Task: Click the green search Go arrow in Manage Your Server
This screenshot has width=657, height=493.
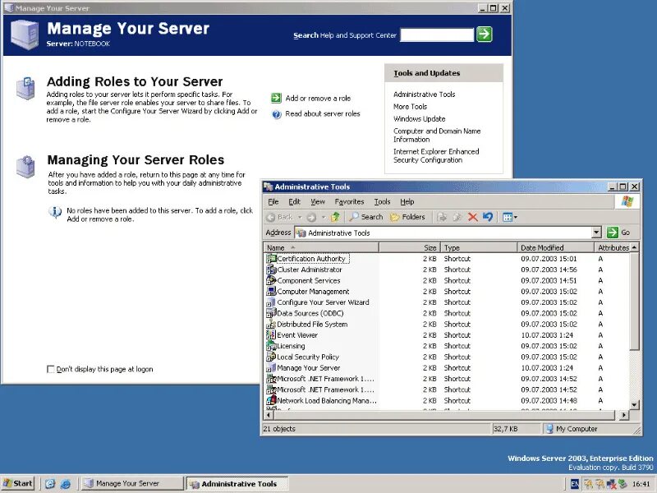Action: click(x=485, y=34)
